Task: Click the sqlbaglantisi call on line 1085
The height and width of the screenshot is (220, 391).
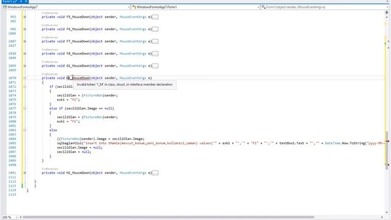Action: 70,143
